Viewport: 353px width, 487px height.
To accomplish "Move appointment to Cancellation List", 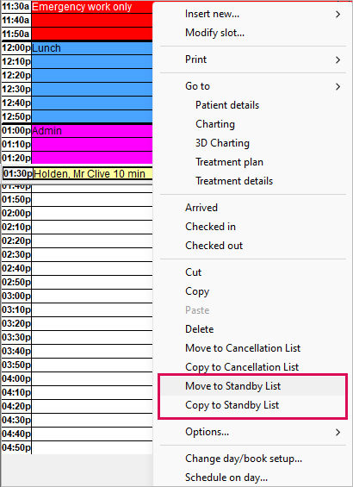I will [x=243, y=348].
